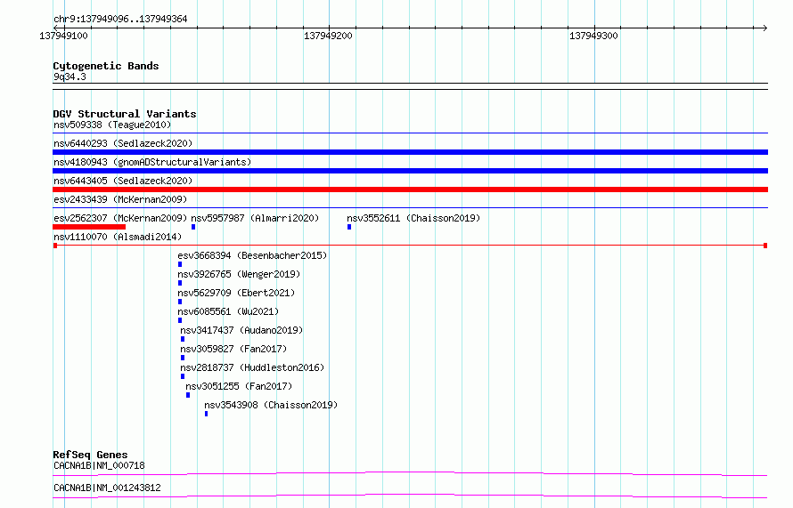Click gene label CACNA1B|NM_000718

click(99, 465)
